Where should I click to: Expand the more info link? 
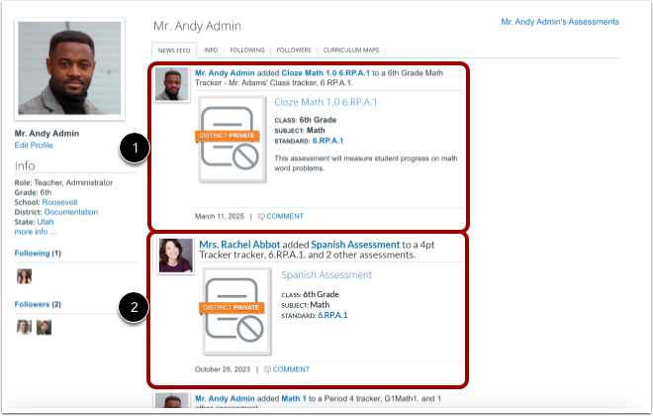click(x=35, y=232)
